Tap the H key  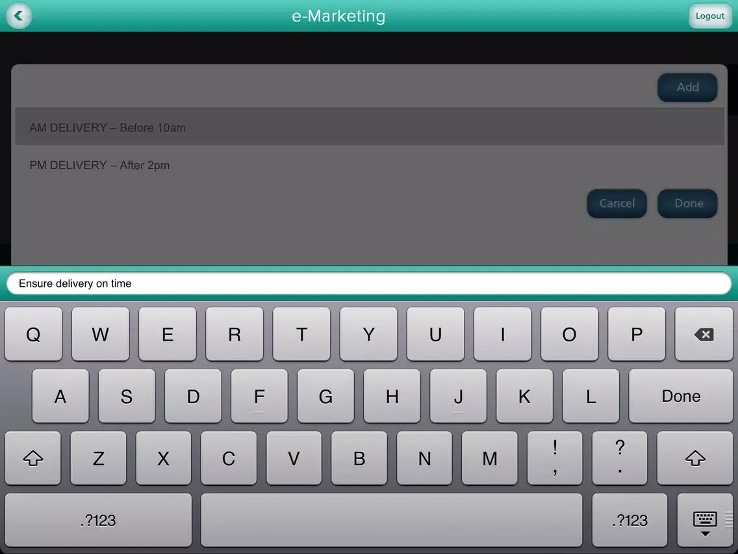click(392, 396)
